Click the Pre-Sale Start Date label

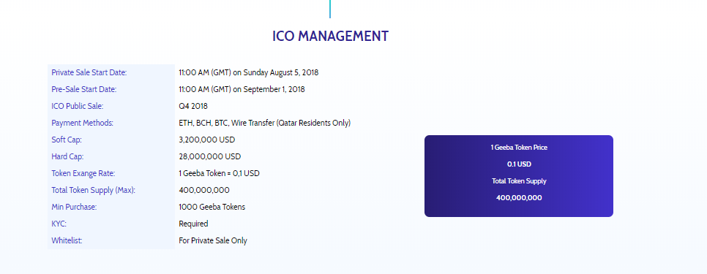(x=84, y=89)
